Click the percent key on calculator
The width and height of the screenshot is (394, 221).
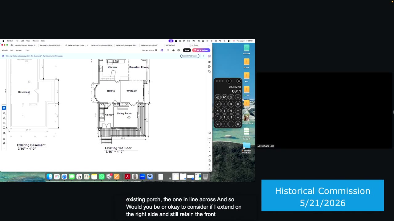coord(231,97)
